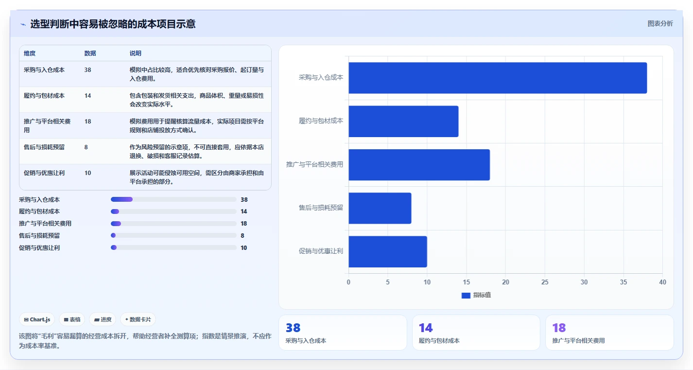Click the chart y-axis label 采购与入仓成本
Image resolution: width=693 pixels, height=370 pixels.
pos(321,77)
